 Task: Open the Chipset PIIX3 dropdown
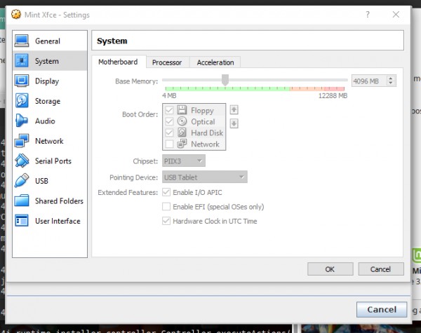(x=184, y=161)
